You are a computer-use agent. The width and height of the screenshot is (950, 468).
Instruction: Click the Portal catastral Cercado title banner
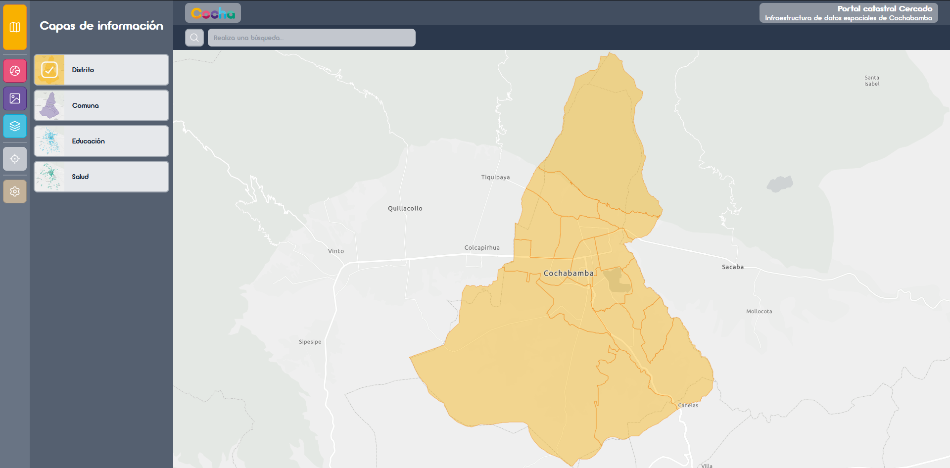click(848, 13)
